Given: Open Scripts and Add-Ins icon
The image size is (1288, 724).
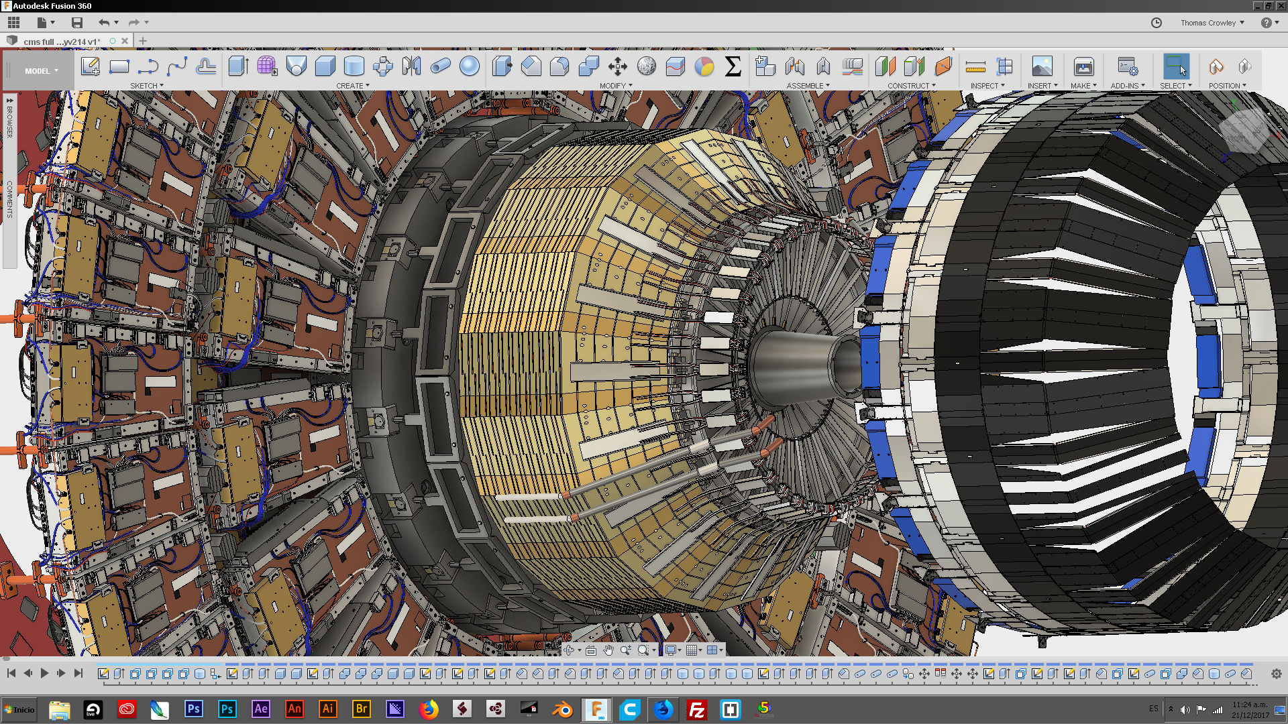Looking at the screenshot, I should pos(1127,66).
